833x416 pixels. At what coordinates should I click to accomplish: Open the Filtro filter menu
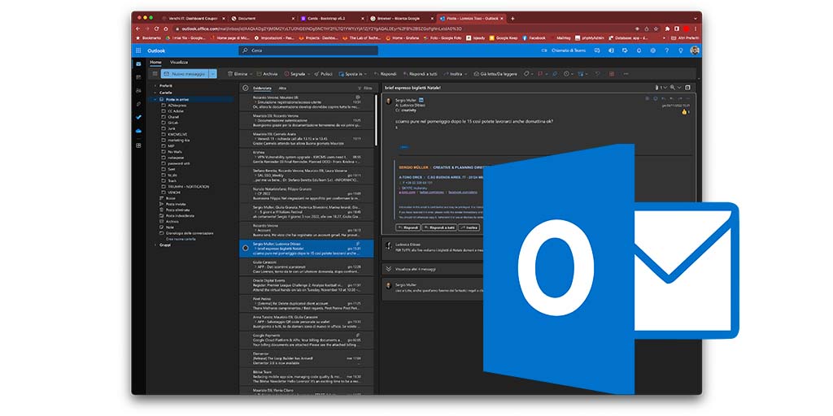point(365,88)
